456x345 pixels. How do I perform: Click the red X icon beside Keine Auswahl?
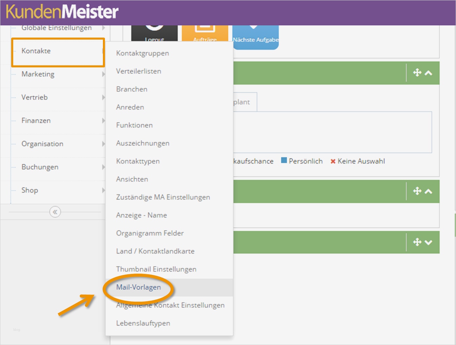(x=333, y=161)
